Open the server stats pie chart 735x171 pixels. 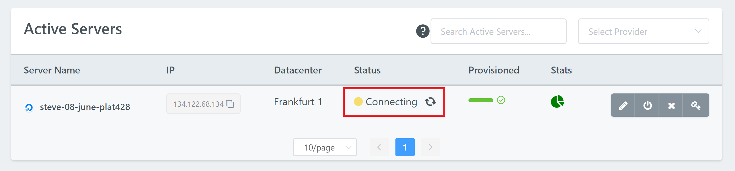tap(557, 101)
